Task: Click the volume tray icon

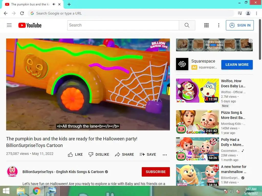Action: coord(238,191)
